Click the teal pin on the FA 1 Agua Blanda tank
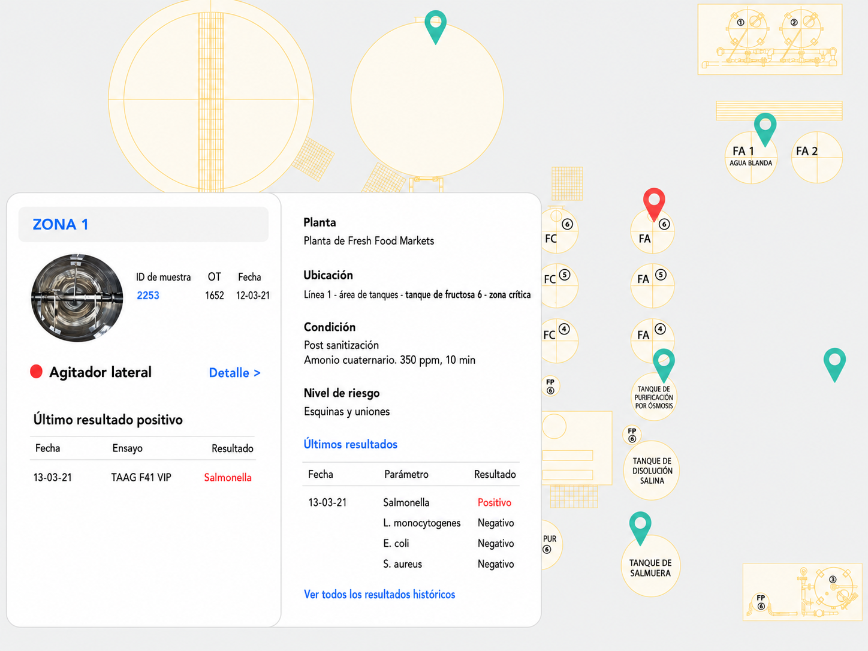 tap(765, 129)
